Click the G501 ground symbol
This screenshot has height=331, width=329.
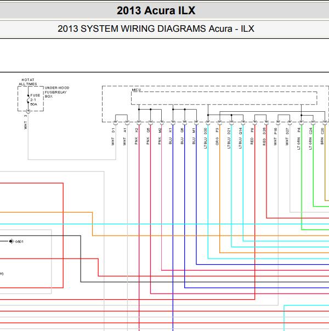[x=12, y=241]
